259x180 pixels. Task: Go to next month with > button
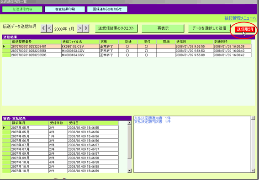(80, 28)
